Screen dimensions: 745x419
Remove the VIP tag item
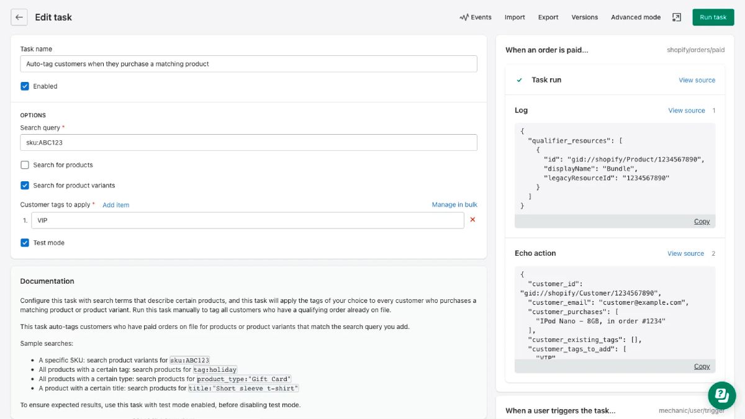point(472,220)
